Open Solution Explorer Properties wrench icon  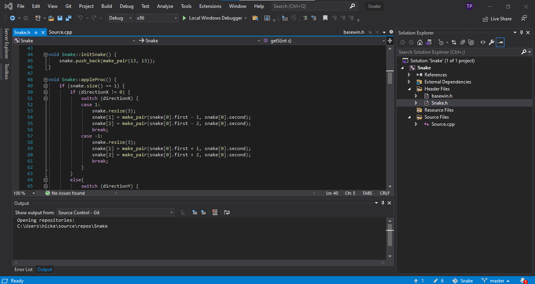tap(491, 42)
